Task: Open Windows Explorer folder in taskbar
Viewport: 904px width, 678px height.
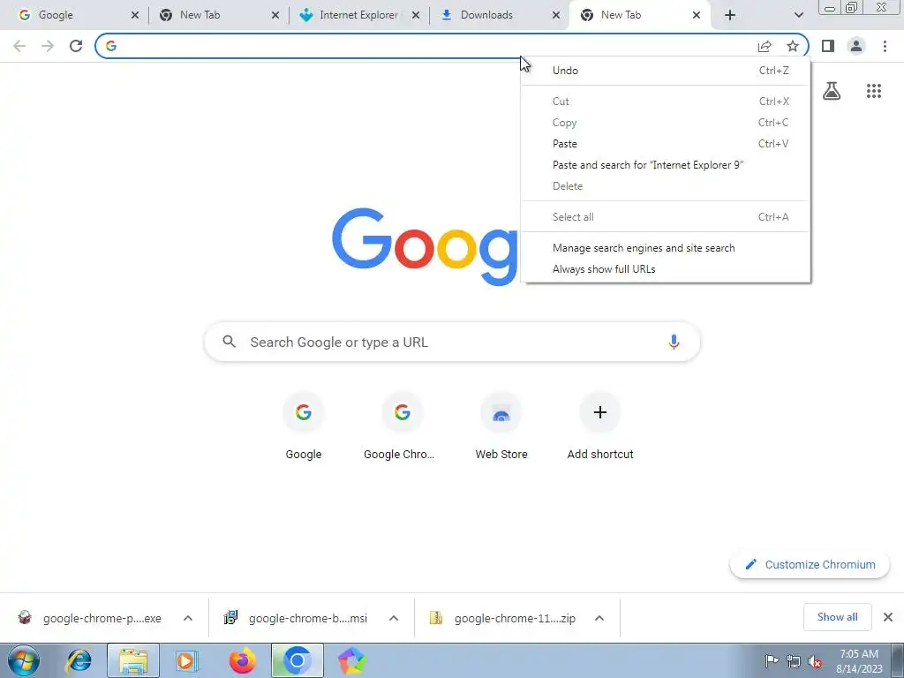Action: pyautogui.click(x=133, y=660)
